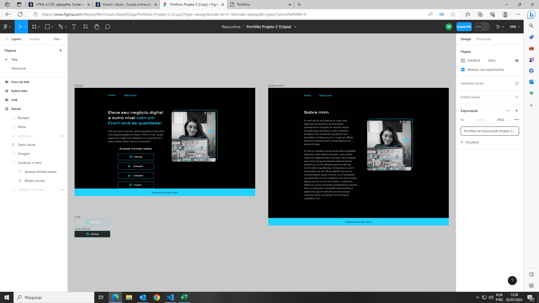Switch to Prototype tab
Screen dimensions: 539x303
[484, 39]
